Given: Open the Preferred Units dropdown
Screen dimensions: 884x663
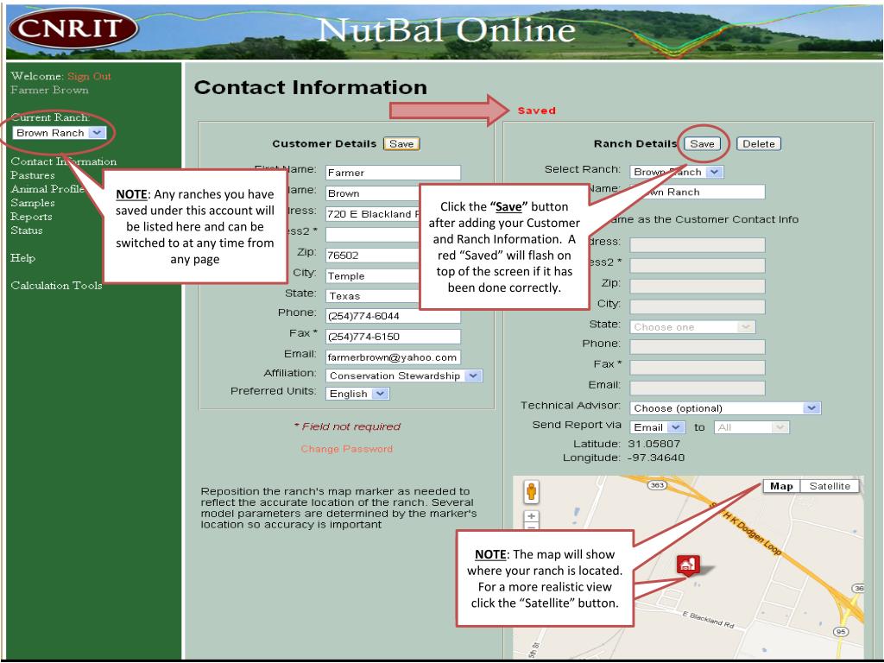Looking at the screenshot, I should click(357, 394).
